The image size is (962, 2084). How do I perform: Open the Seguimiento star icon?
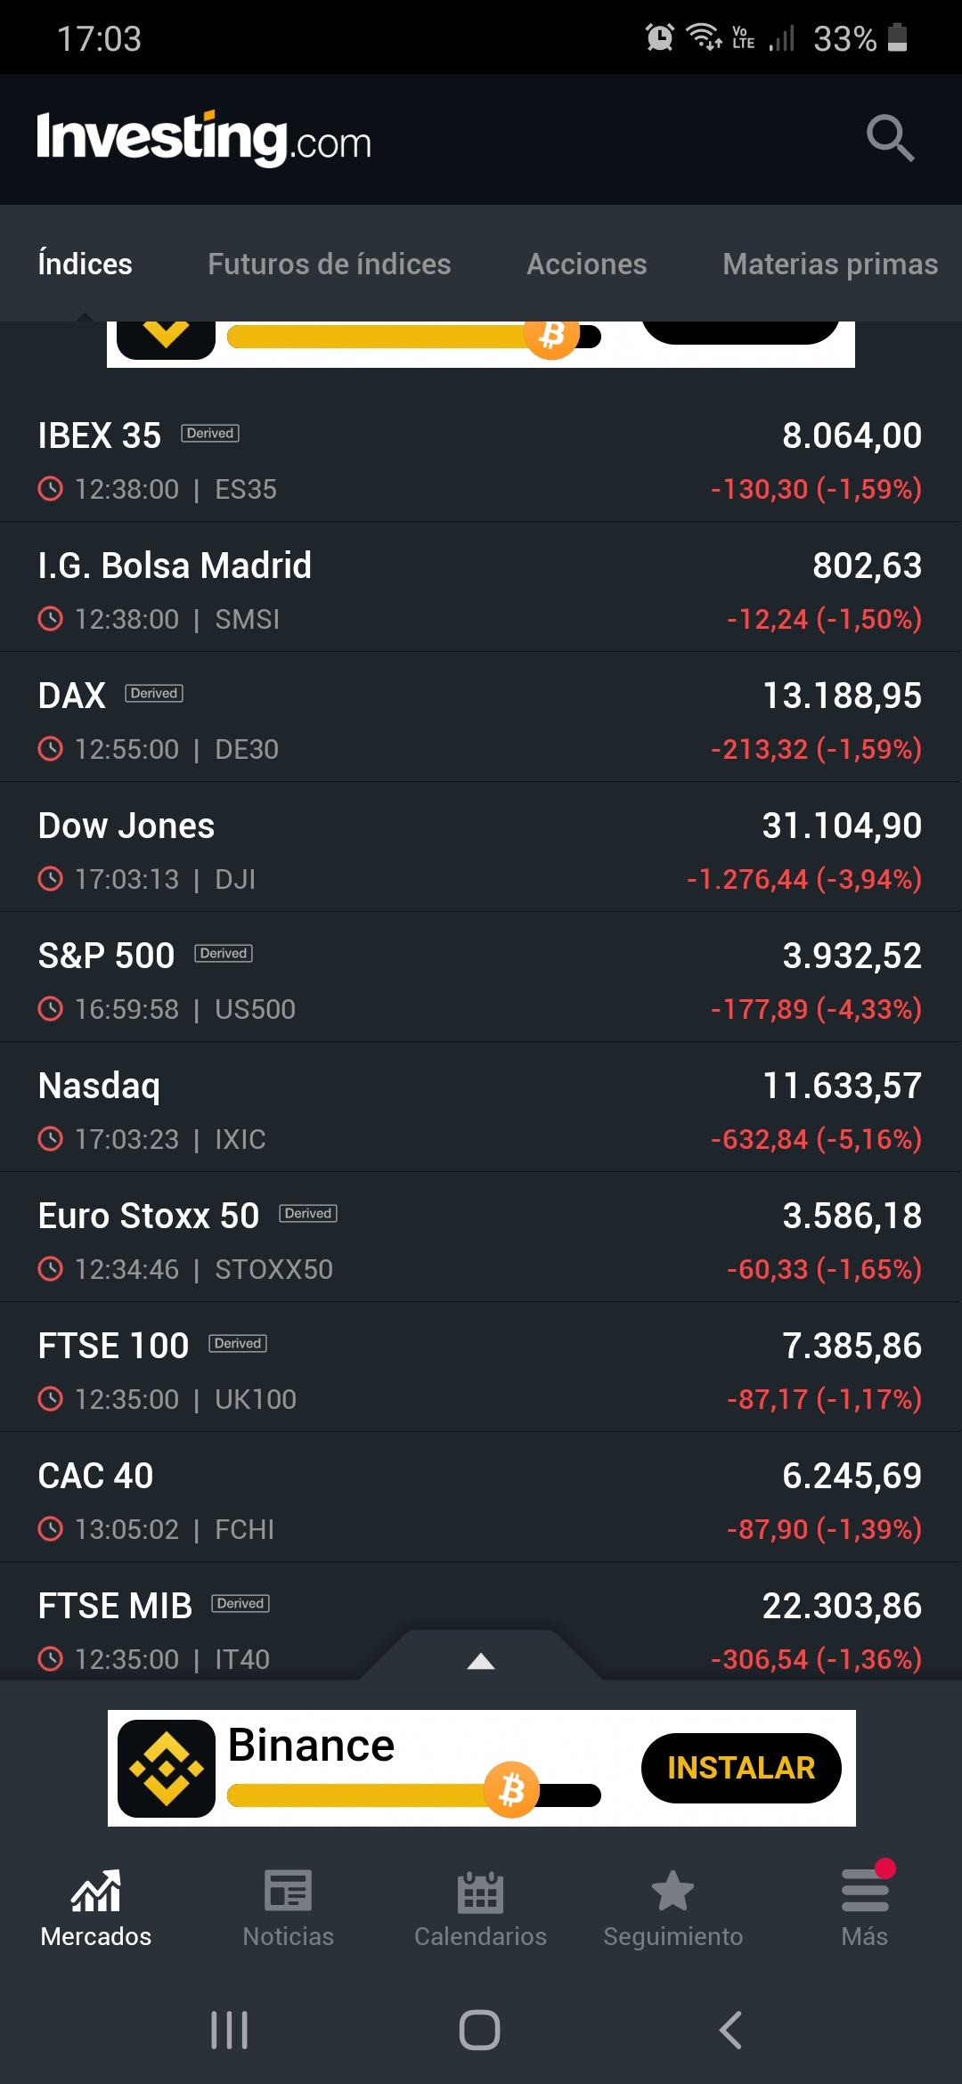[673, 1890]
